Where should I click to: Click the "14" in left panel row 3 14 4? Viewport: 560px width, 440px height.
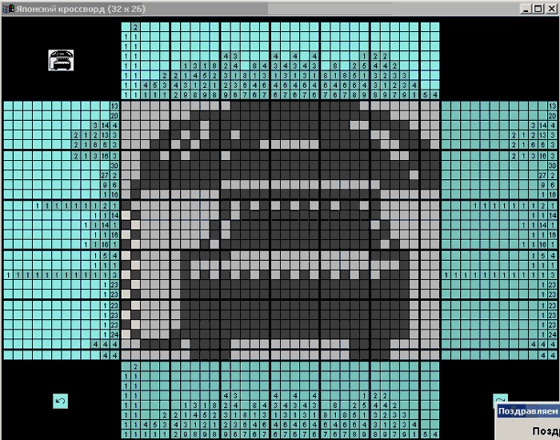[x=105, y=126]
